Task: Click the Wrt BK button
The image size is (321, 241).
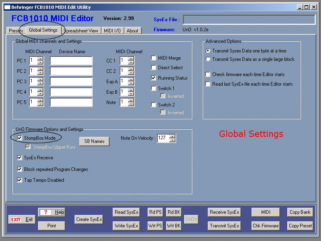Action: click(x=174, y=226)
